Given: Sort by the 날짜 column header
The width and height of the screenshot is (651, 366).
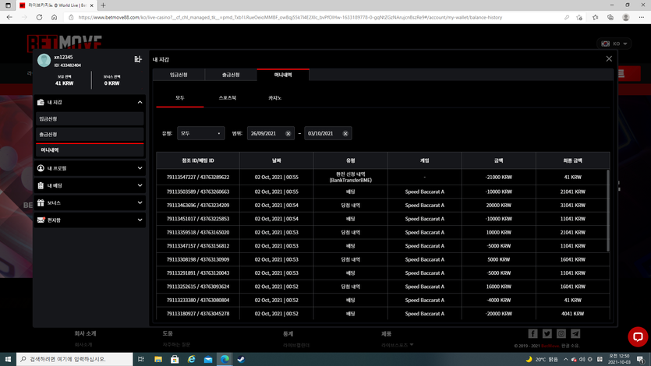Looking at the screenshot, I should (x=277, y=160).
